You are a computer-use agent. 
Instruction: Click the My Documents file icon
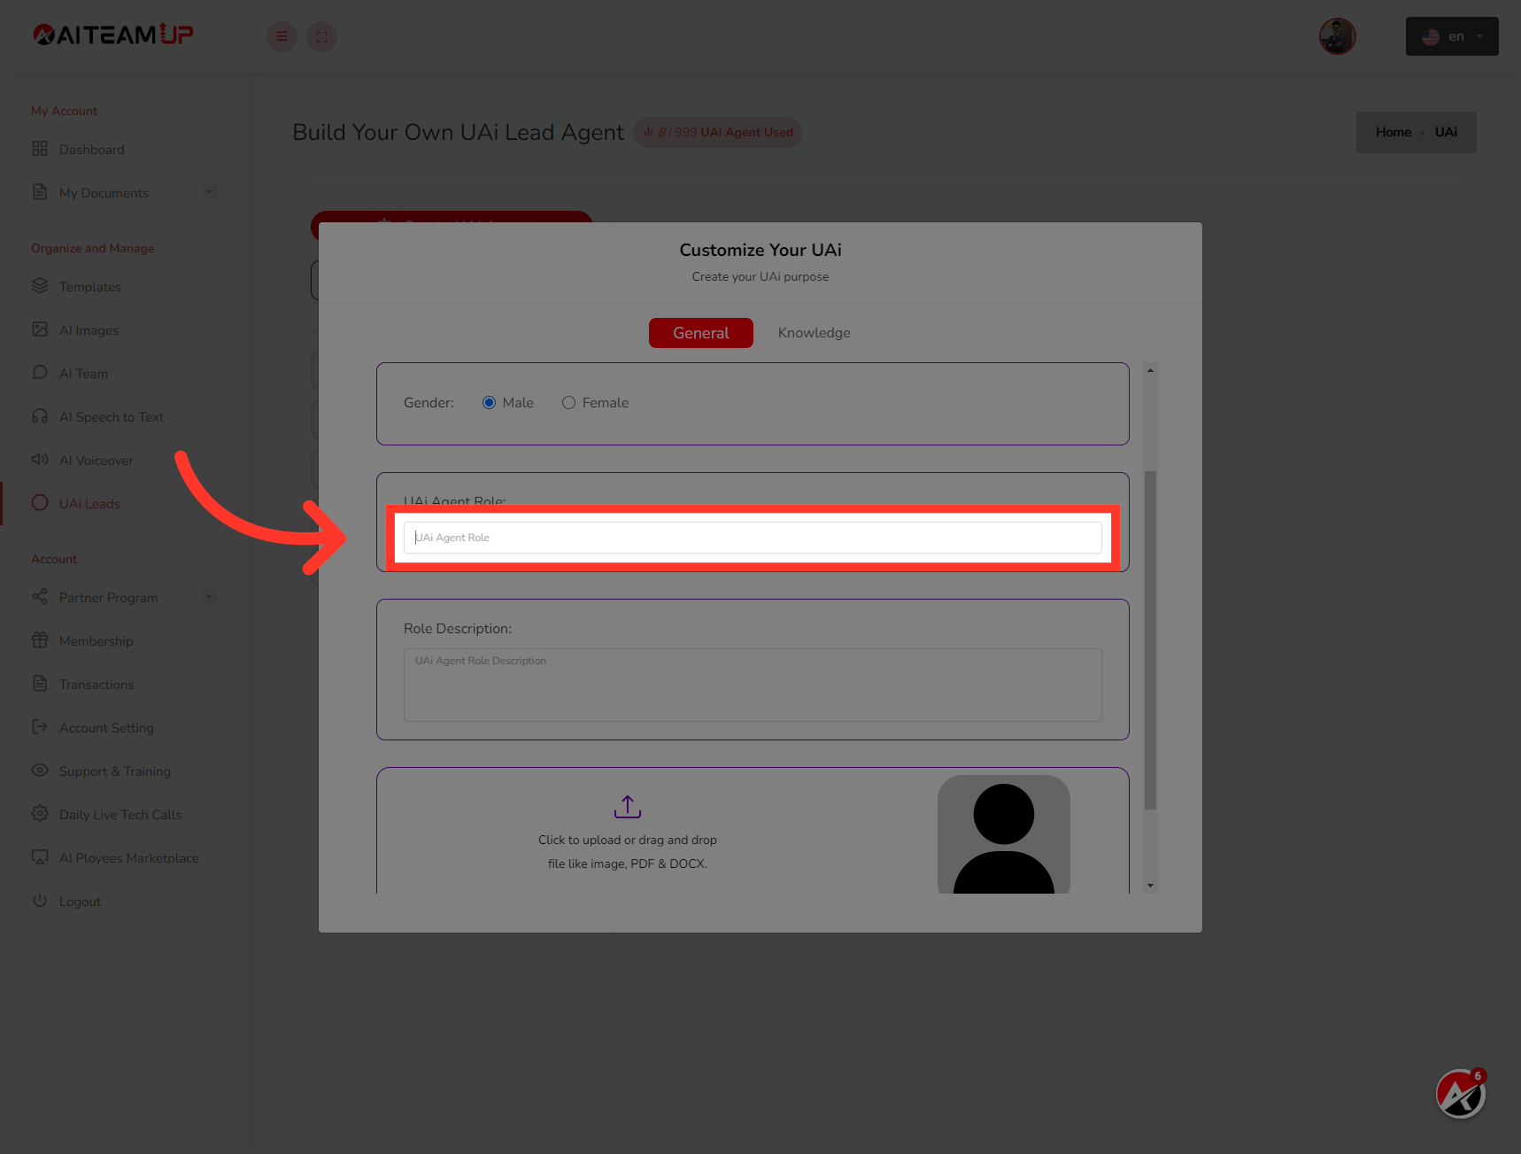[40, 192]
